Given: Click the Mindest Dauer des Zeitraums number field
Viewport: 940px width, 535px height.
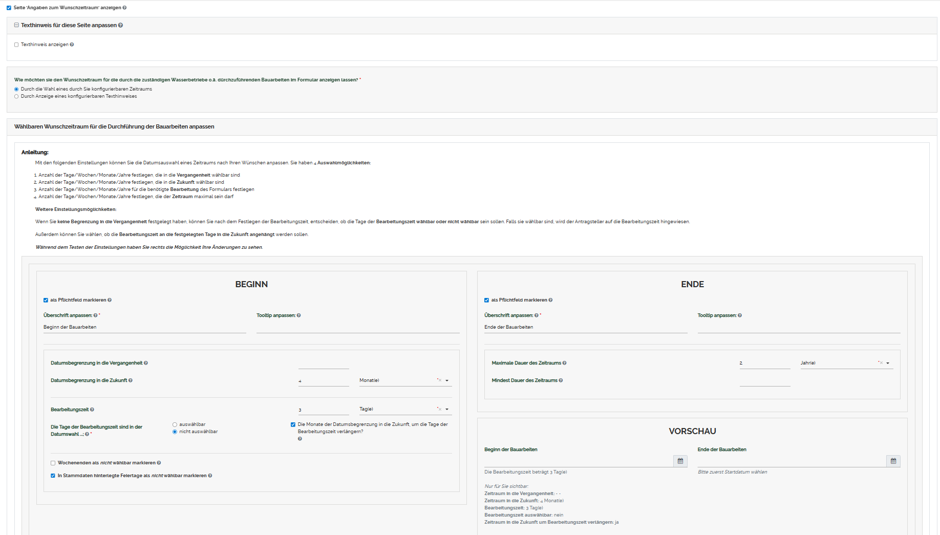Looking at the screenshot, I should (x=764, y=380).
